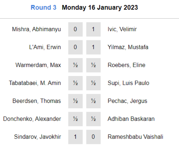Select player L'Ami, Erwin

click(45, 47)
